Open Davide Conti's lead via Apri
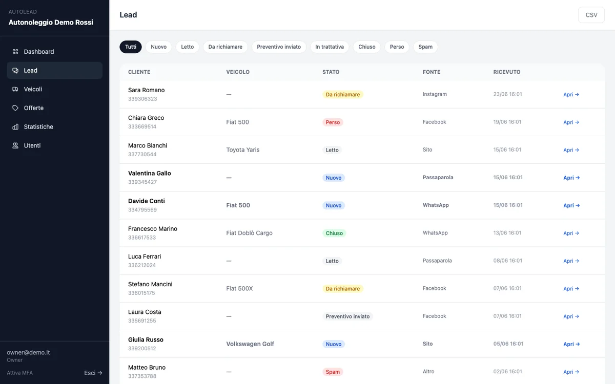 (x=571, y=205)
